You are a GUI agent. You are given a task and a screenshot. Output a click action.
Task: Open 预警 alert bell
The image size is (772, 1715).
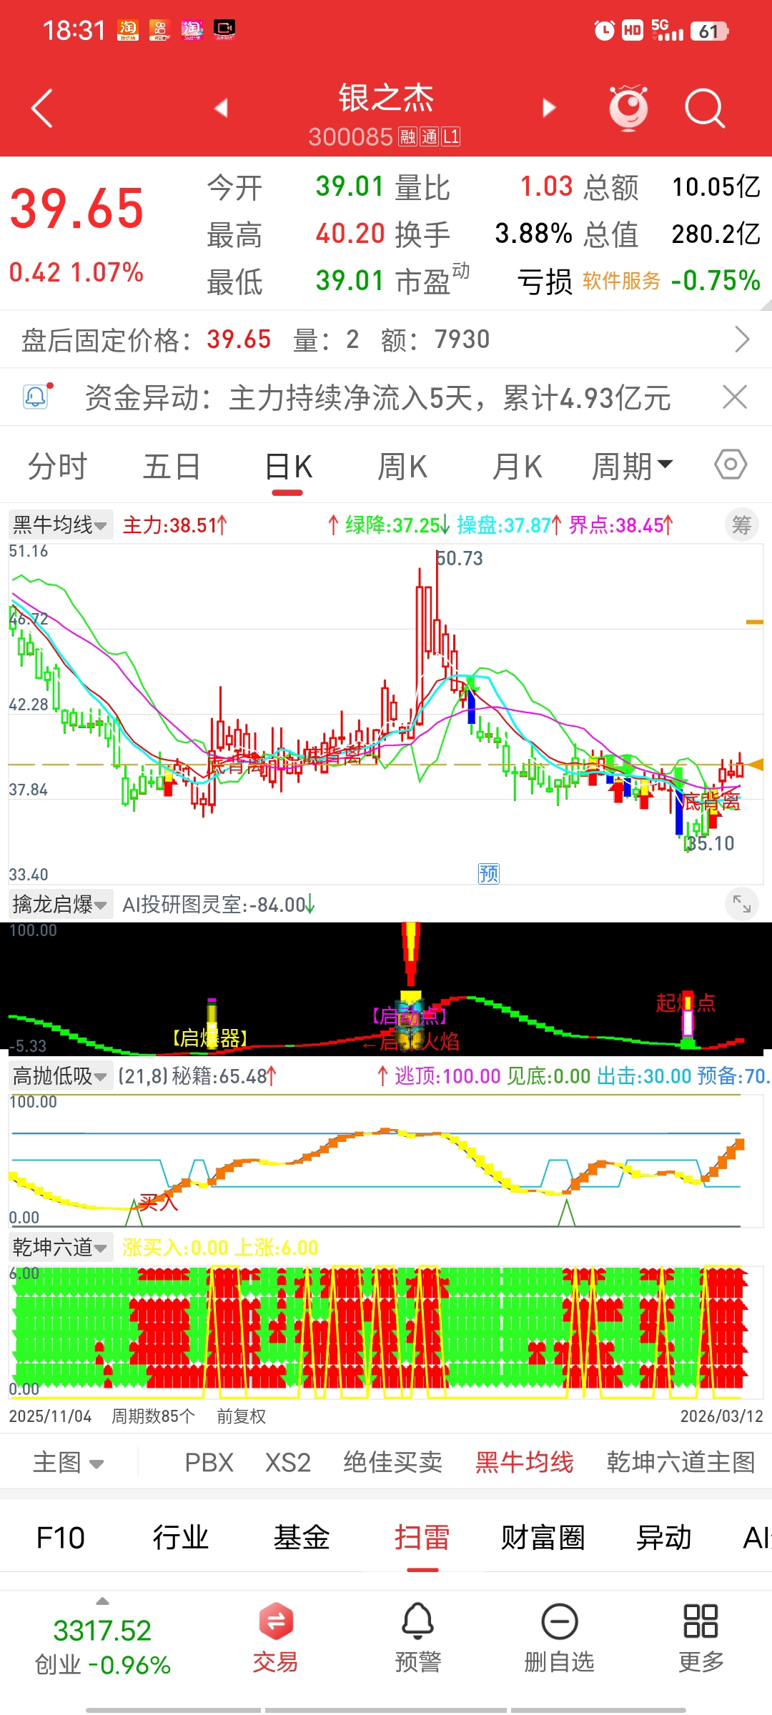click(418, 1638)
